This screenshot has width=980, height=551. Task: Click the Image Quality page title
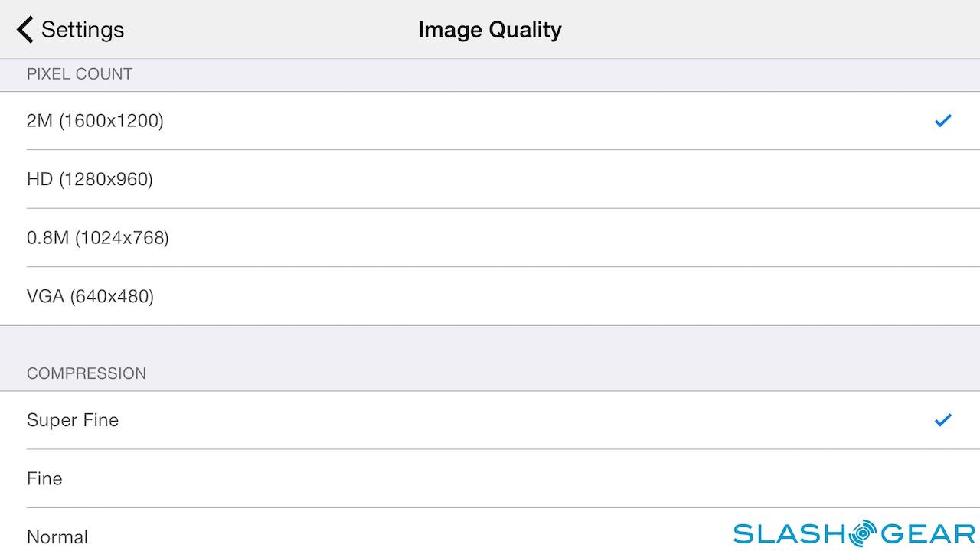tap(490, 30)
